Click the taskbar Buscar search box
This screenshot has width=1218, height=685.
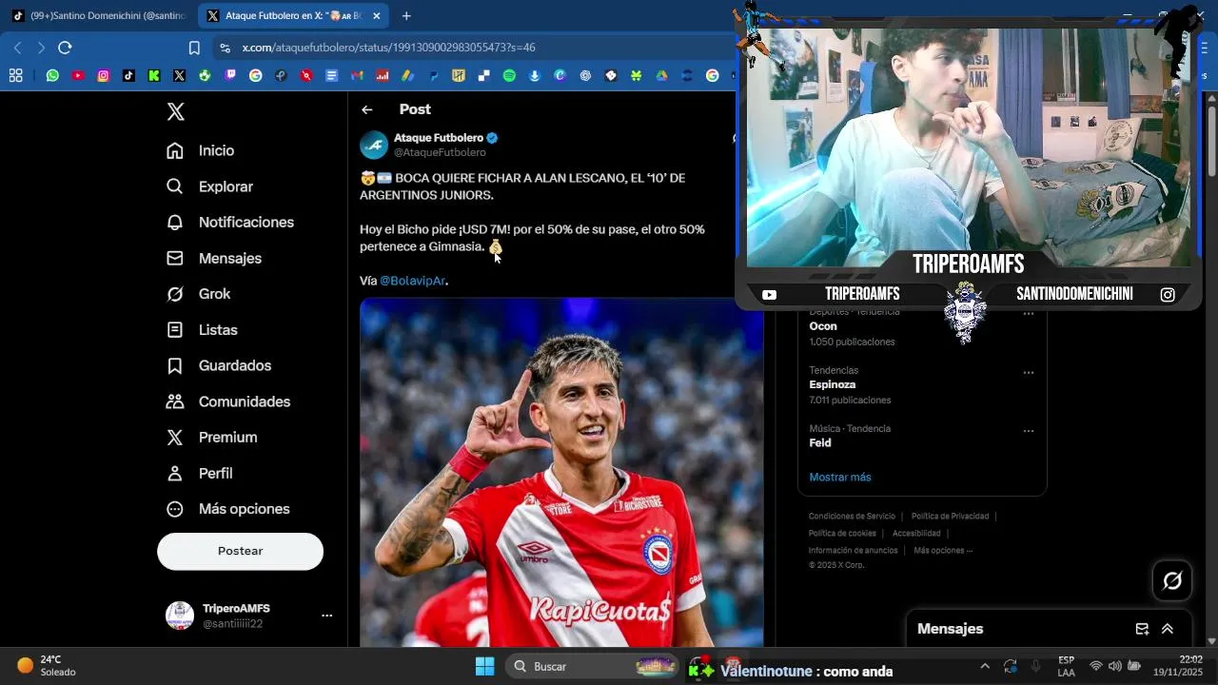tap(591, 666)
